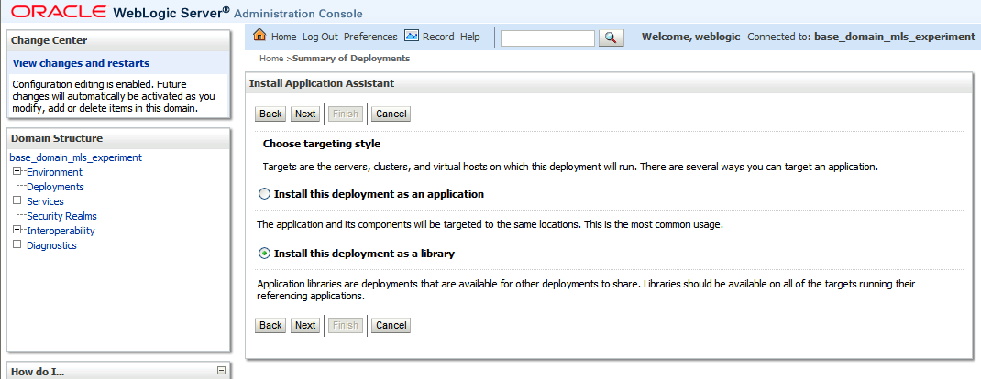Click the bottom Cancel button
Screen dimensions: 981x379
(x=391, y=325)
